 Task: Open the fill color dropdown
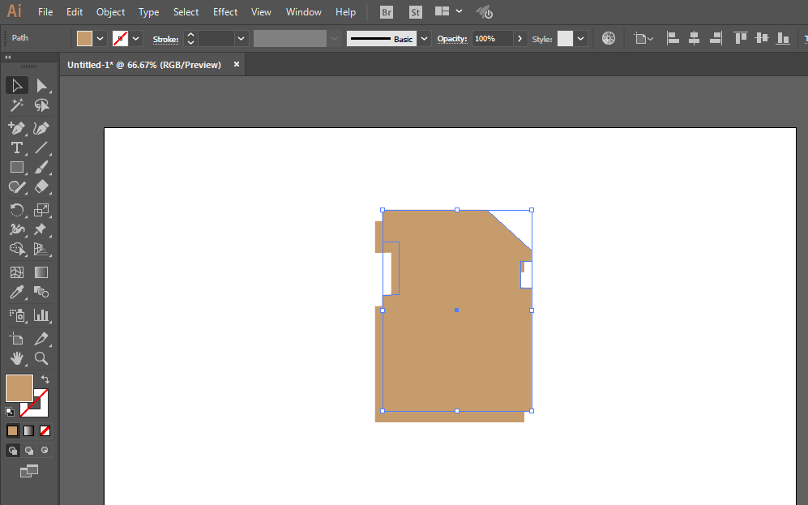[100, 39]
